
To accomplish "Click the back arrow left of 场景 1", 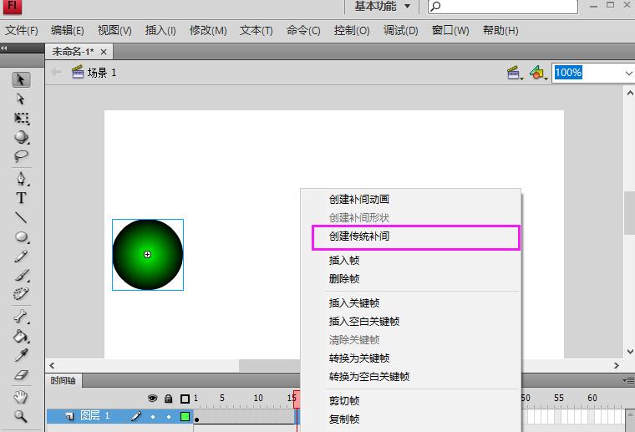I will click(x=56, y=72).
